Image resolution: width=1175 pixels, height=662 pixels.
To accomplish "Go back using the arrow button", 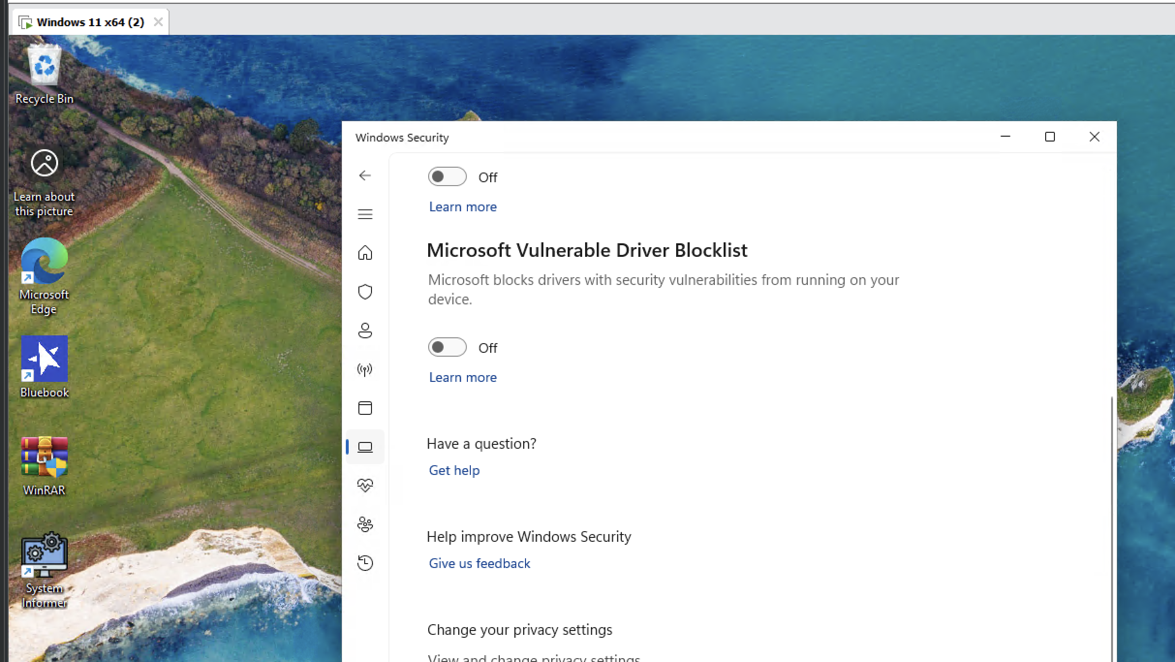I will click(365, 175).
